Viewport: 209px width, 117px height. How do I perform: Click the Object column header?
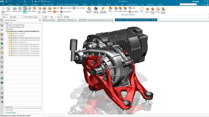click(7, 23)
